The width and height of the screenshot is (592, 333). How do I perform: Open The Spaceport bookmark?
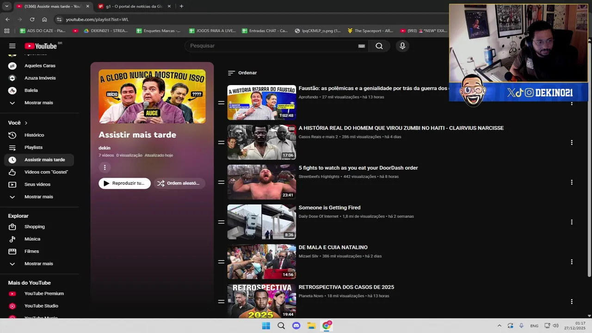click(x=370, y=31)
